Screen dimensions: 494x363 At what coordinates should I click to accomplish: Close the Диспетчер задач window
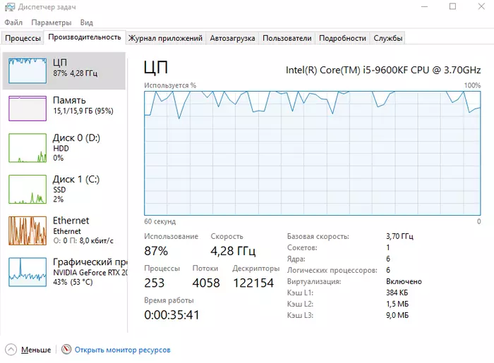pos(481,6)
